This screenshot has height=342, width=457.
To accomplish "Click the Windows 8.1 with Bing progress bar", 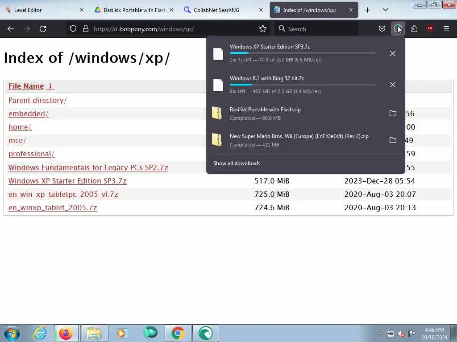I will (302, 85).
